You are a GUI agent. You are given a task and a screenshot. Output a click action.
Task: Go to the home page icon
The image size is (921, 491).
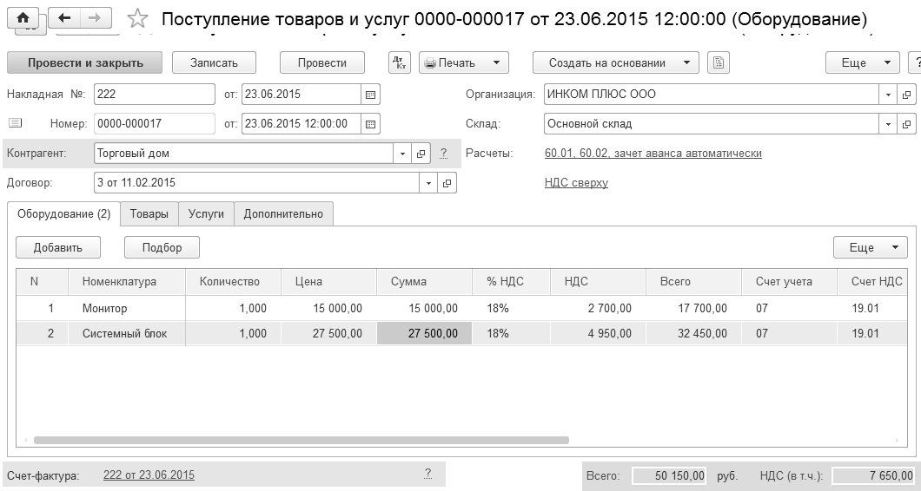pyautogui.click(x=23, y=18)
